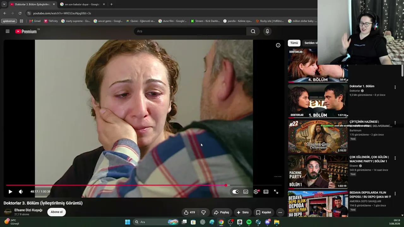404x227 pixels.
Task: Open player settings gear
Action: (x=256, y=191)
